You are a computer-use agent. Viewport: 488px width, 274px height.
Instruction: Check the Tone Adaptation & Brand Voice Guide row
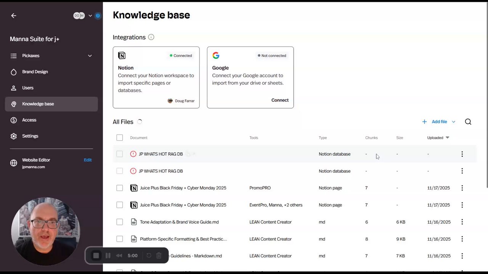120,222
